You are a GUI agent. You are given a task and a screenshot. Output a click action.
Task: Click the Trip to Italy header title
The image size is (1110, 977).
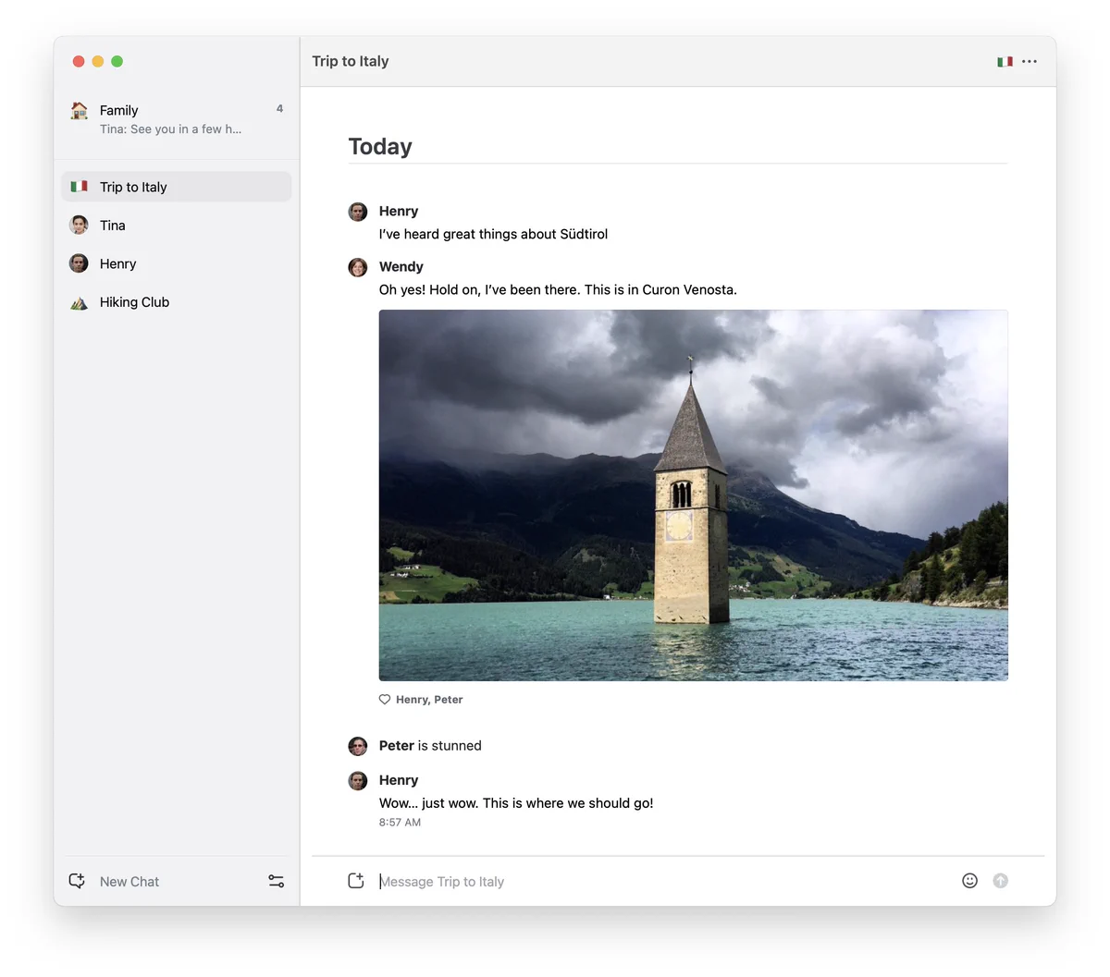(351, 61)
